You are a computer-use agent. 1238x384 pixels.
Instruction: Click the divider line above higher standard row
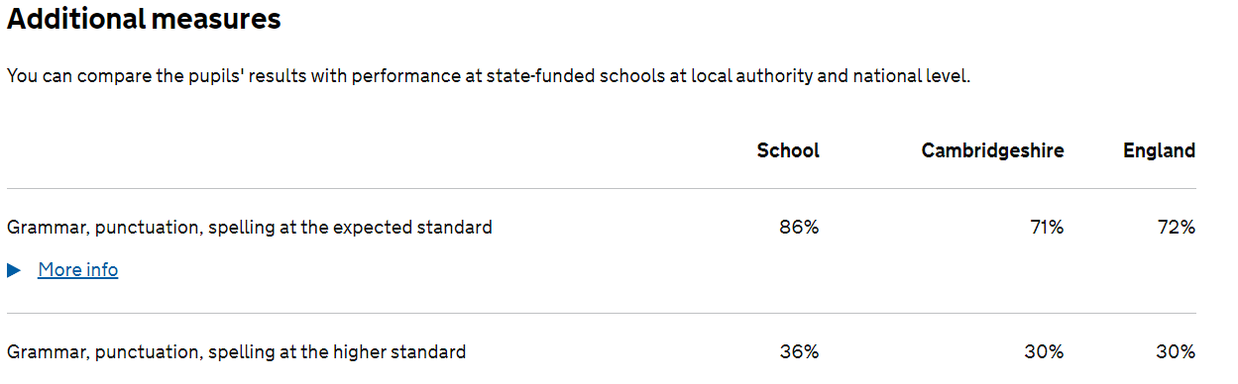point(602,314)
